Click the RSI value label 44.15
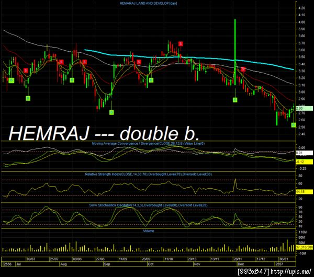 pos(304,192)
